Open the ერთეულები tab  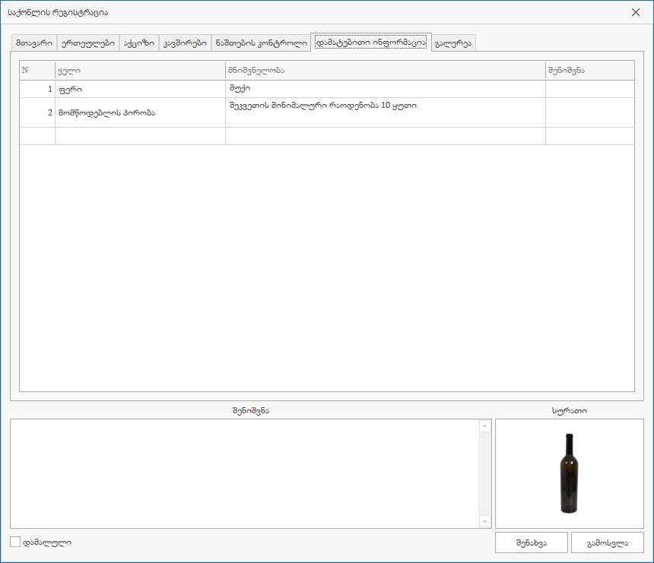[x=87, y=43]
